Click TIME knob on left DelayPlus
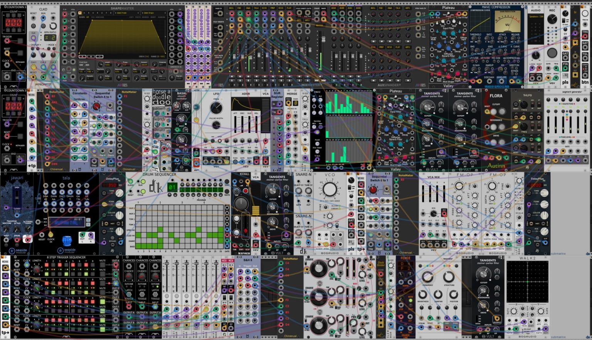 [119, 193]
